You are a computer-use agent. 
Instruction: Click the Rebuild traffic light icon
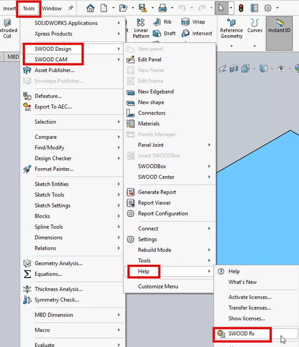241,8
